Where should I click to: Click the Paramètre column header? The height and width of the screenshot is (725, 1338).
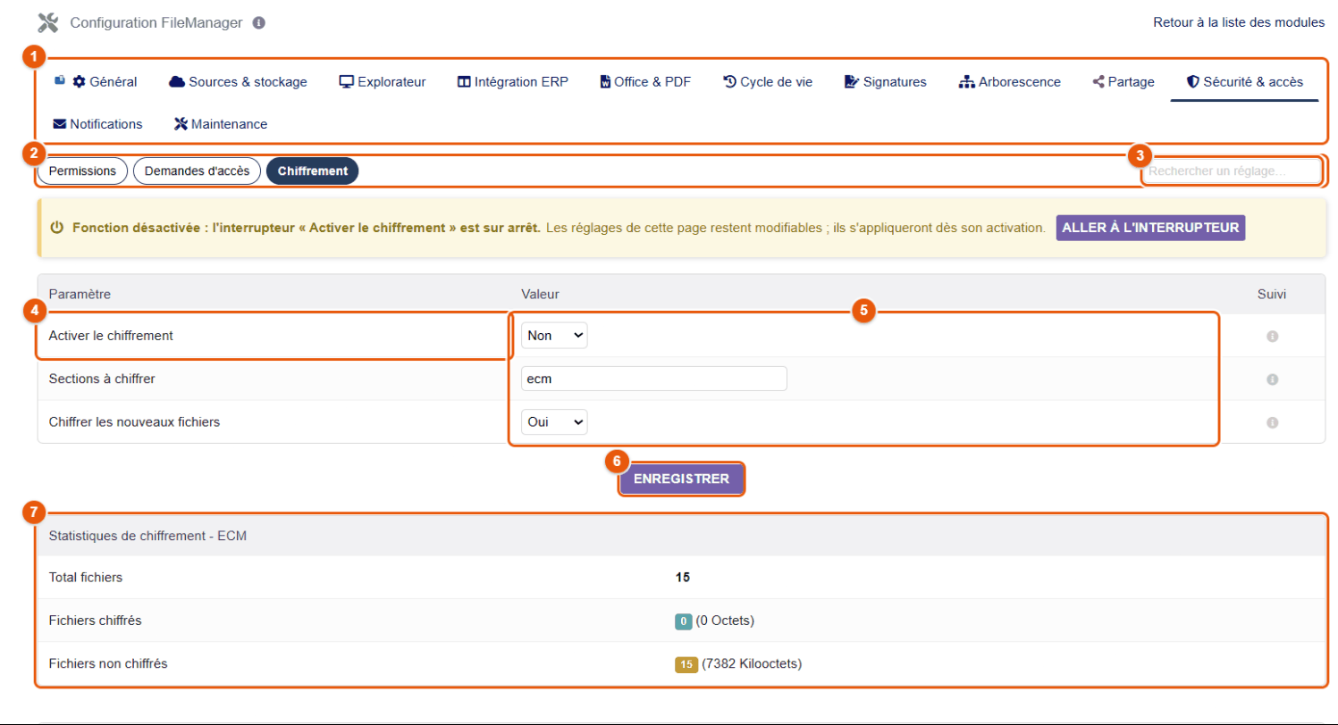click(79, 294)
